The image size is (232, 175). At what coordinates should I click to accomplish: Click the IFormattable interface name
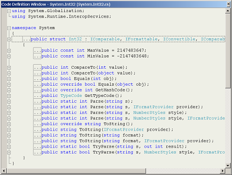pyautogui.click(x=142, y=39)
